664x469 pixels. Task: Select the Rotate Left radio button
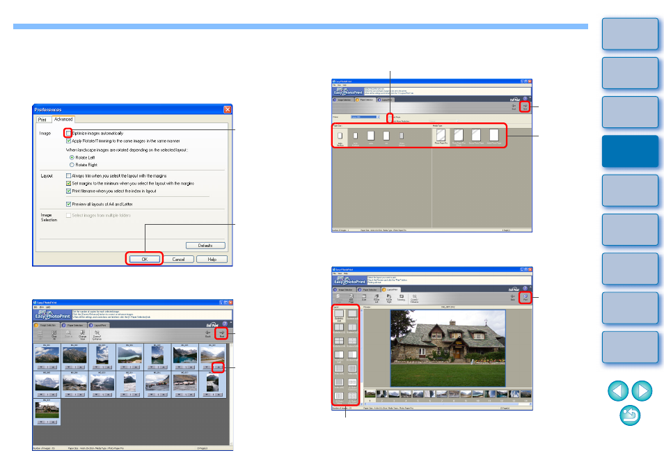[x=72, y=157]
